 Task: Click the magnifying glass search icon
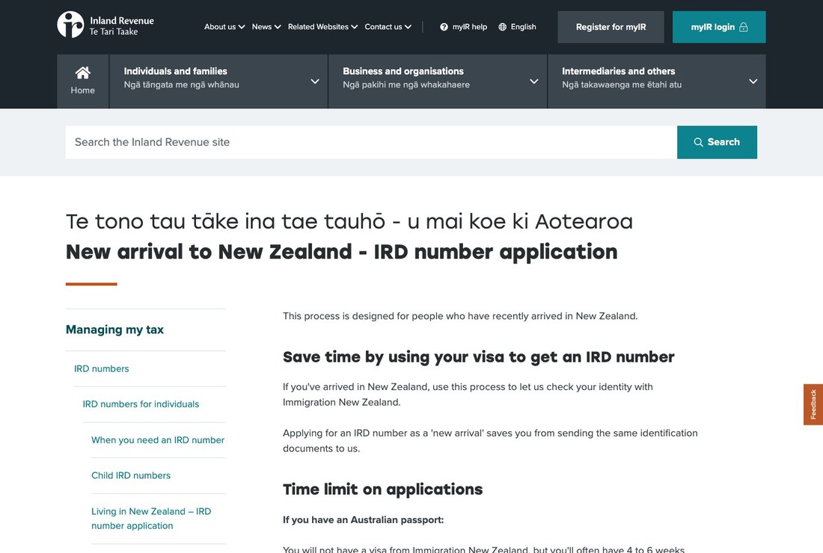[698, 142]
